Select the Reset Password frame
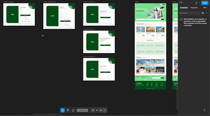The height and width of the screenshot is (116, 210). [x=99, y=69]
